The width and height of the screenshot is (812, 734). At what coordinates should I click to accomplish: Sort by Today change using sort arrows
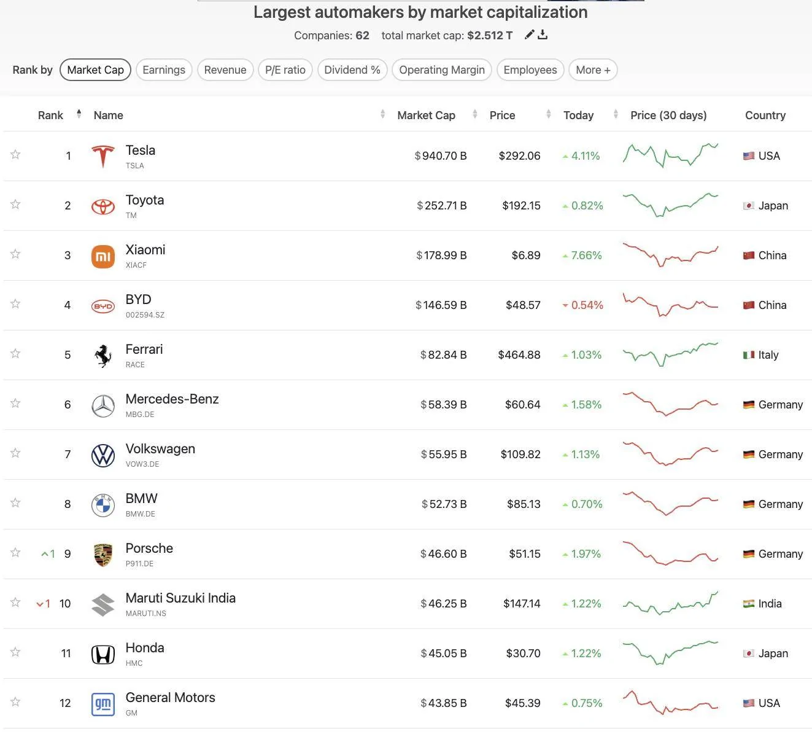pos(616,114)
